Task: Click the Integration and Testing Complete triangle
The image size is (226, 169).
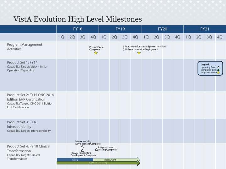Action: click(96, 149)
